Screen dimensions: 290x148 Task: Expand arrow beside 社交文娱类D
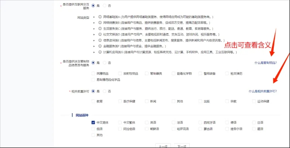[93, 35]
